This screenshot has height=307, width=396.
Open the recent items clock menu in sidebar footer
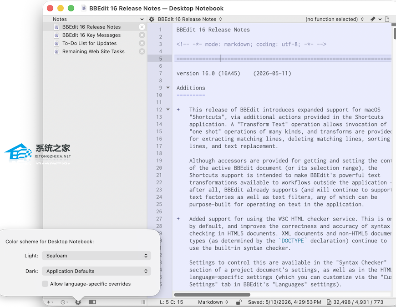64,302
